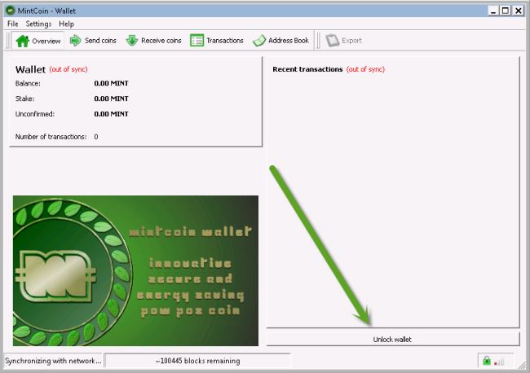Screen dimensions: 530x373
Task: Click the green padlock status icon
Action: click(487, 361)
